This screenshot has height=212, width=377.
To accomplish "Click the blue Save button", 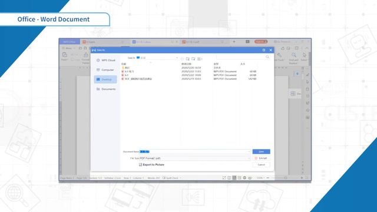I will (261, 152).
